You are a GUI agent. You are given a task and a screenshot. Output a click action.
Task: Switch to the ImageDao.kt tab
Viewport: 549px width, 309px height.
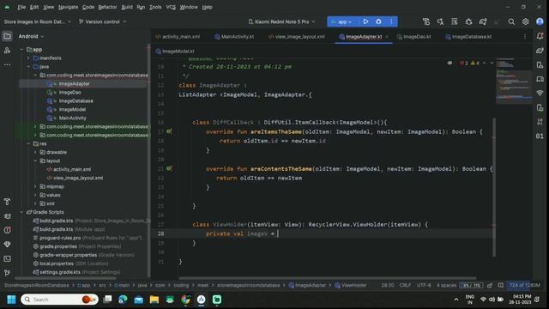pyautogui.click(x=413, y=36)
